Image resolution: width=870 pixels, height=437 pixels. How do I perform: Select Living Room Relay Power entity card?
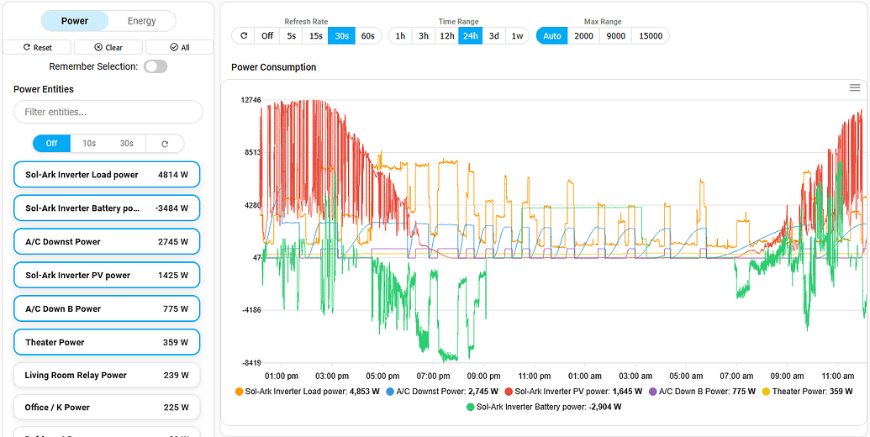[x=107, y=376]
